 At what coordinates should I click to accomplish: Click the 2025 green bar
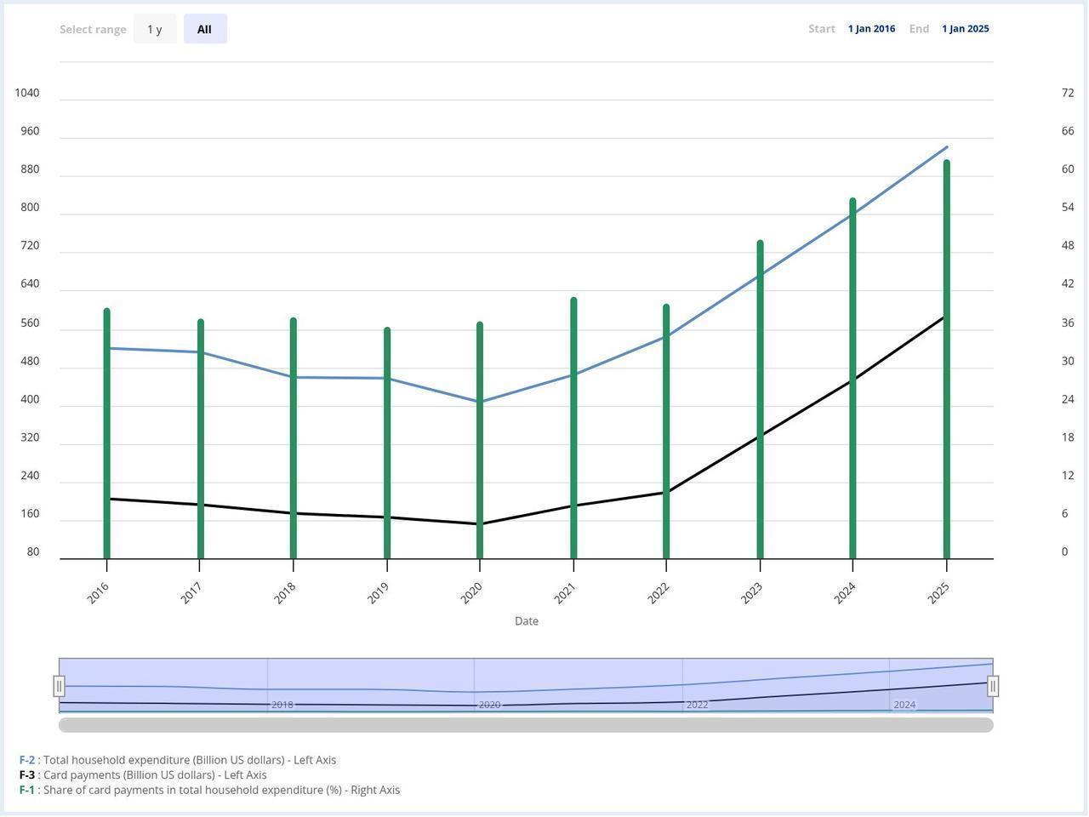[x=946, y=359]
